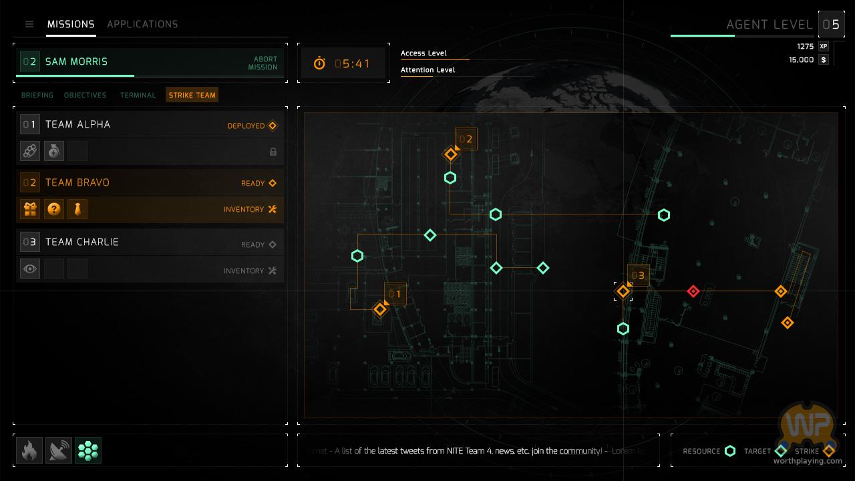Click Team Alpha's grenade item
Viewport: 855px width, 481px height.
tap(54, 152)
